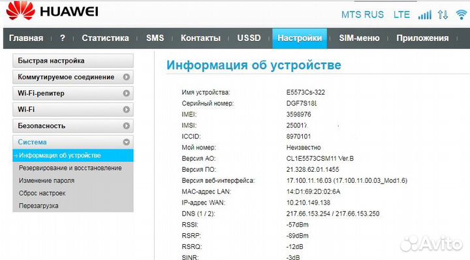This screenshot has height=260, width=470.
Task: Click the RSRQ value -12dB
Action: (x=294, y=247)
